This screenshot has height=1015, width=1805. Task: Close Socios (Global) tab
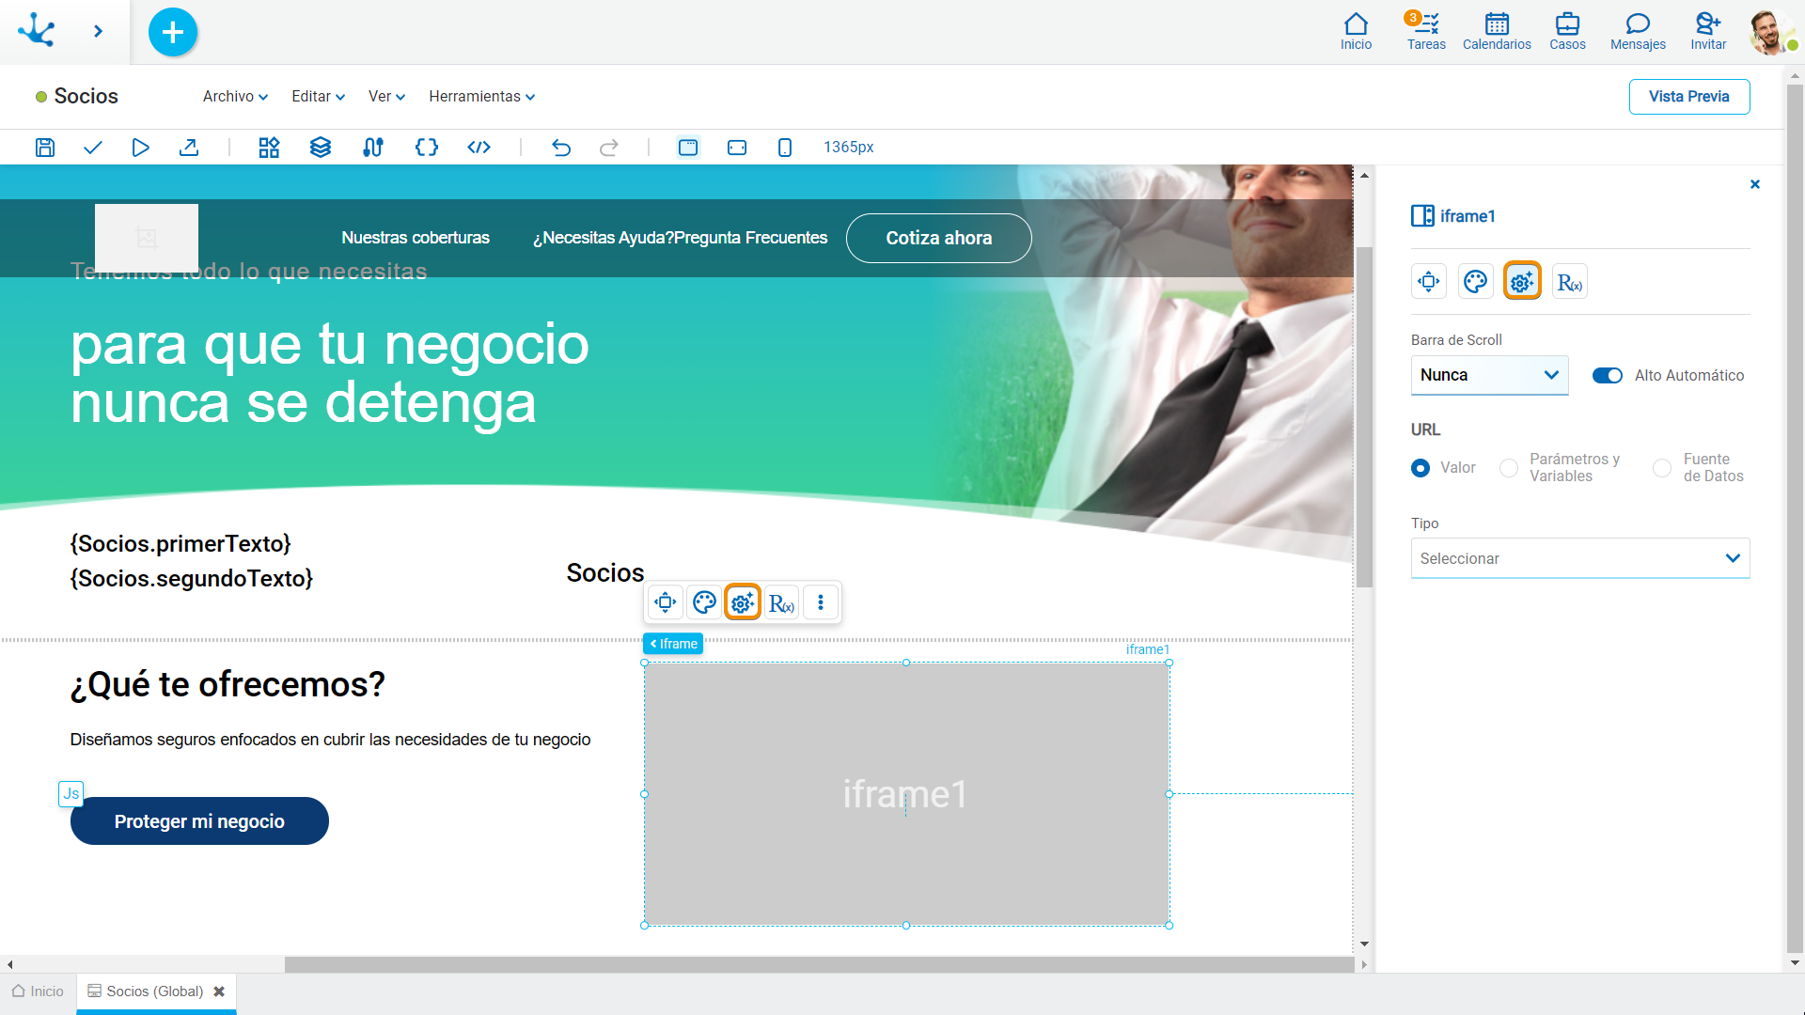(219, 992)
